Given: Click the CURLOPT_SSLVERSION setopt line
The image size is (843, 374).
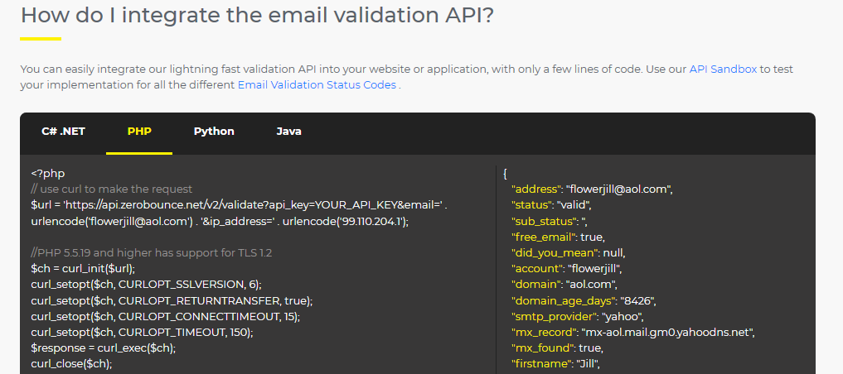Looking at the screenshot, I should pos(146,284).
